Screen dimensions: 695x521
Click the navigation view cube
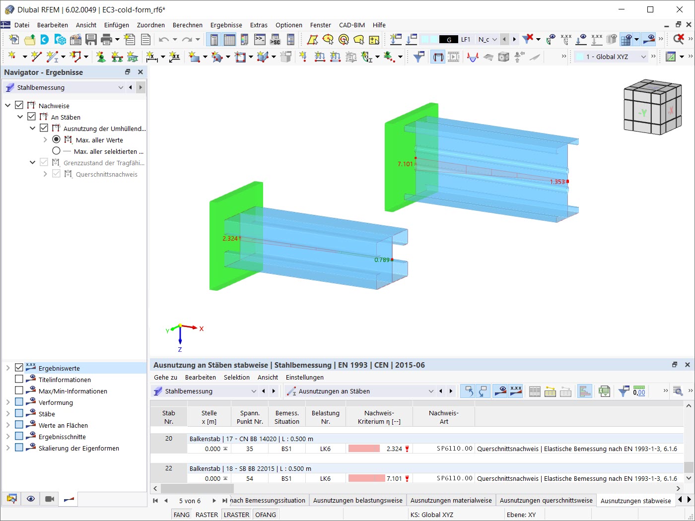(x=652, y=107)
